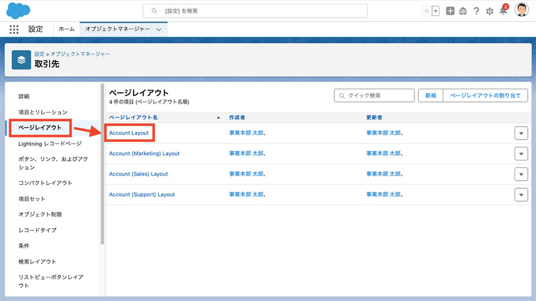Open レコードタイプ in the sidebar
The width and height of the screenshot is (536, 301).
pyautogui.click(x=38, y=230)
